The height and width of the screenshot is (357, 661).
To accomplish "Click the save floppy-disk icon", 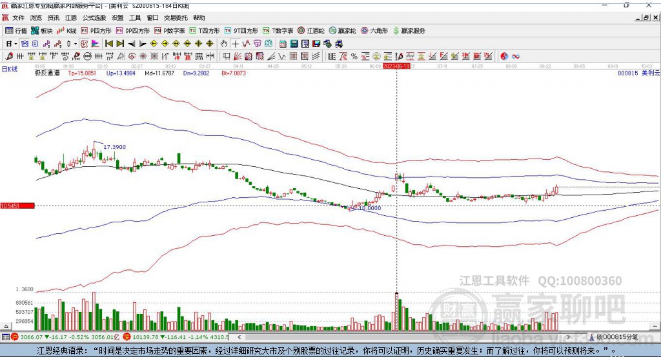I will 316,44.
